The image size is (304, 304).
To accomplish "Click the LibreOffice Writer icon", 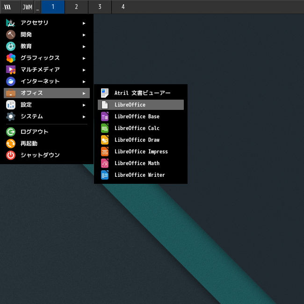I will (x=105, y=175).
